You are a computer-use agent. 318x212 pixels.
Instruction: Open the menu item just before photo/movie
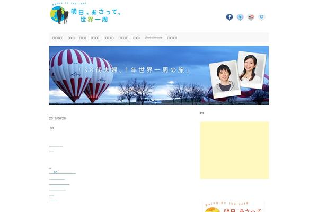tap(136, 38)
